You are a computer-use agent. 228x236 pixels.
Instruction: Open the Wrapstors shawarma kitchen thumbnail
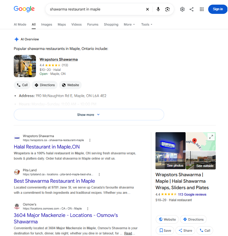point(25,66)
